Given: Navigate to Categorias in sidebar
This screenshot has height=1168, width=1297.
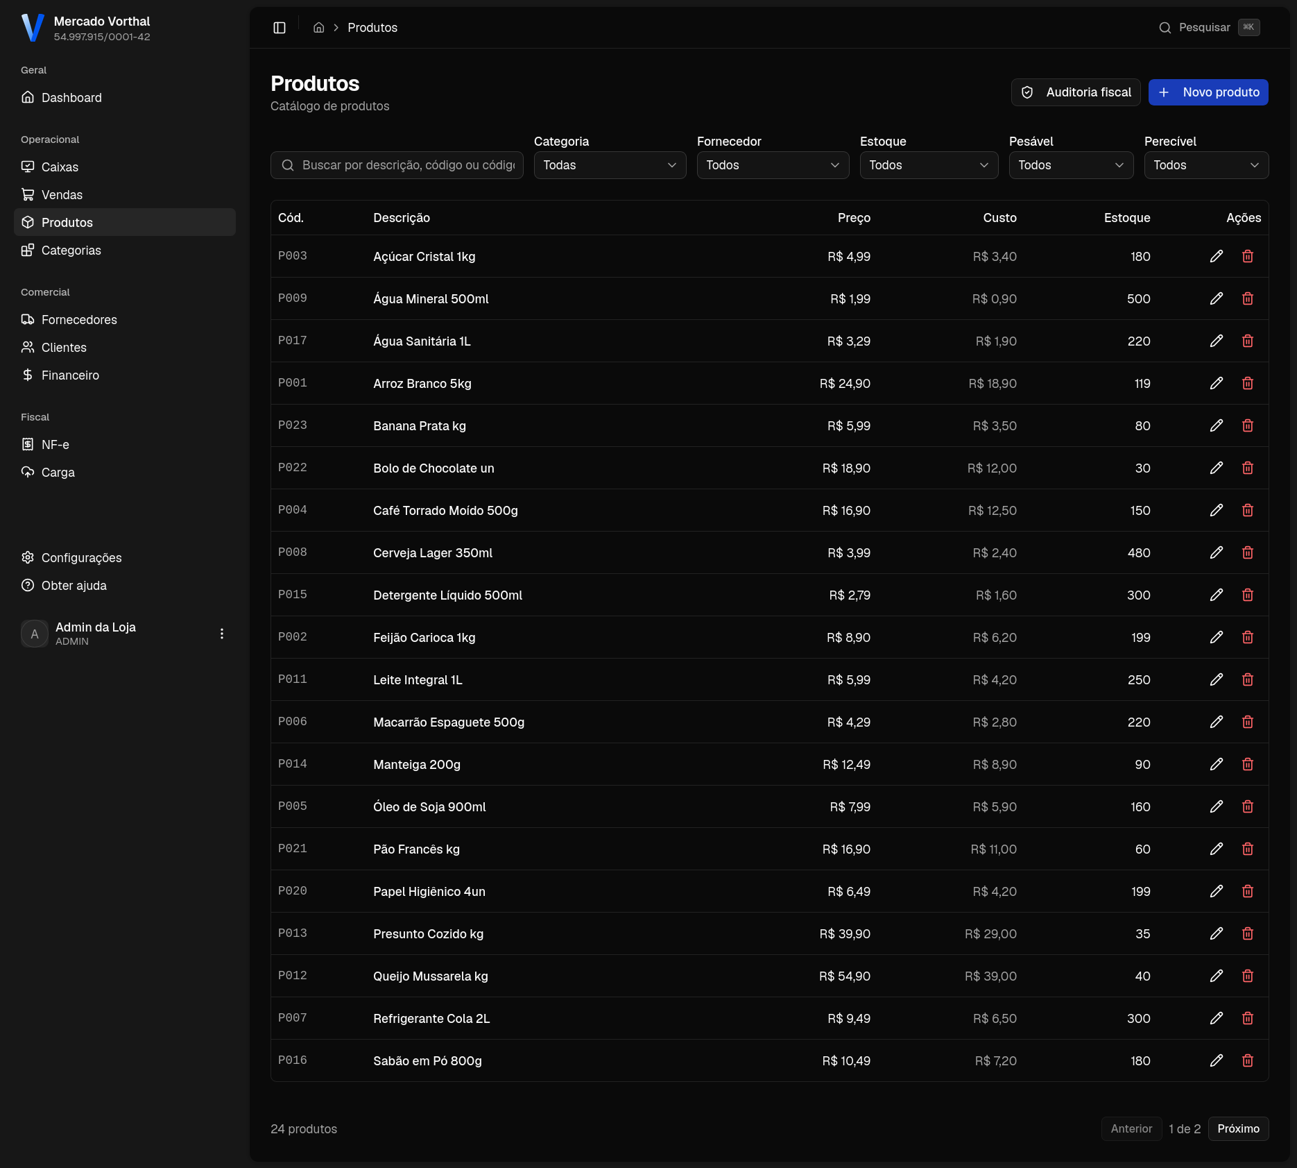Looking at the screenshot, I should point(125,251).
